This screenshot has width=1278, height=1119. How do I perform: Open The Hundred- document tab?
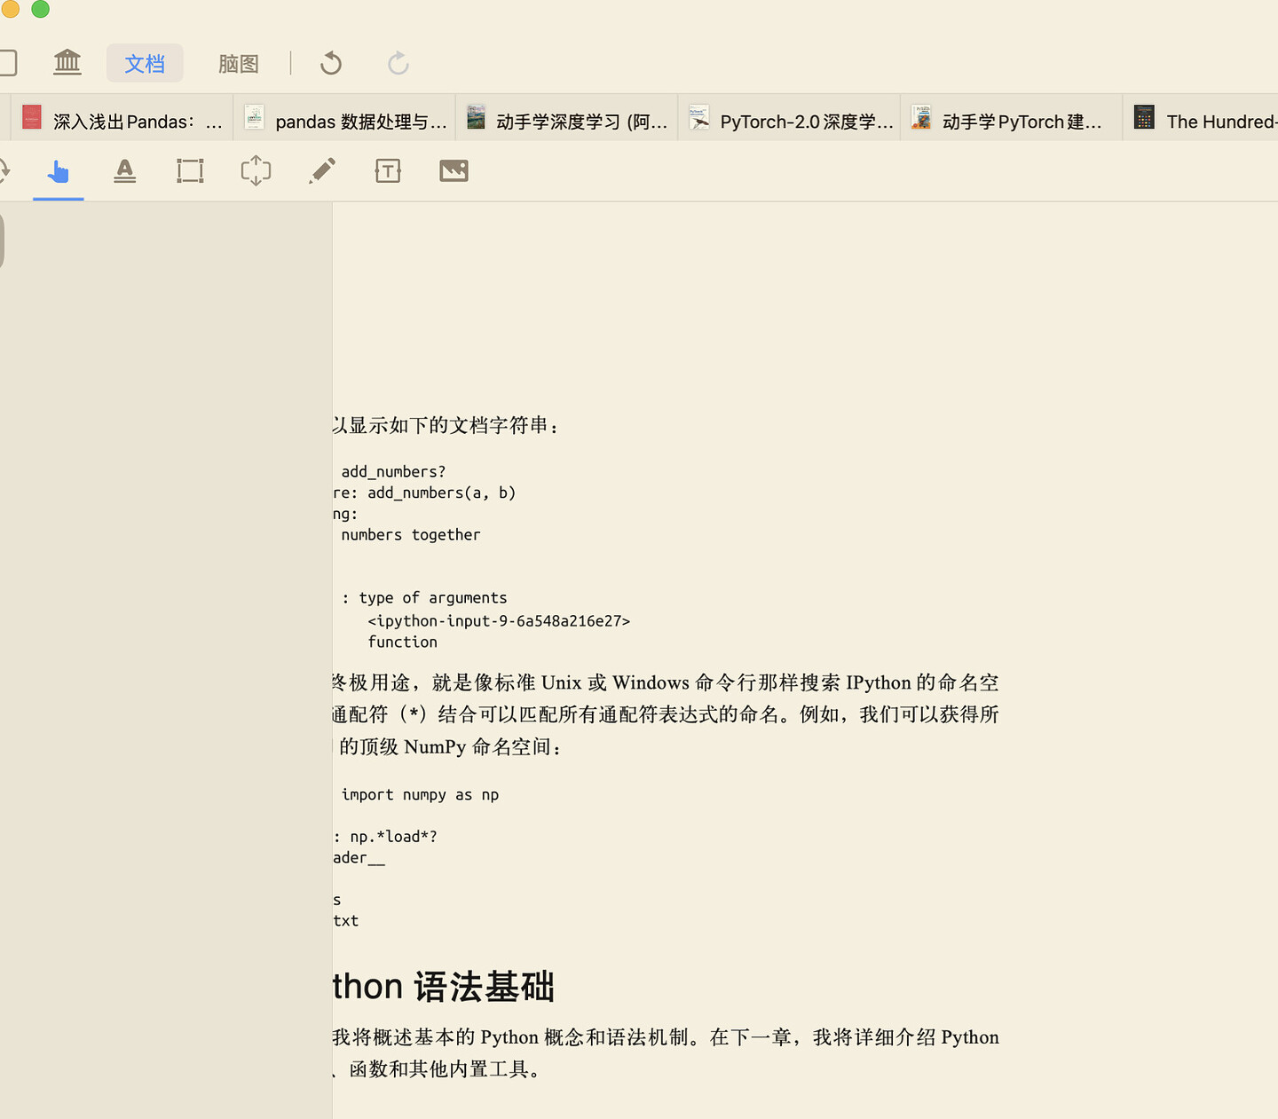pyautogui.click(x=1202, y=118)
